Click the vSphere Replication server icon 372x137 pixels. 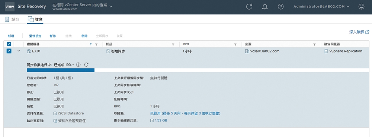[326, 51]
